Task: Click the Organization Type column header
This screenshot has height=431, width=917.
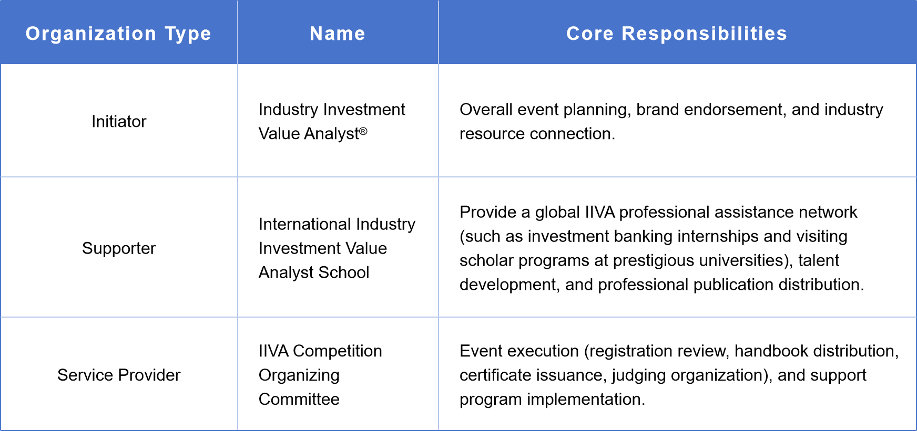Action: pos(118,34)
